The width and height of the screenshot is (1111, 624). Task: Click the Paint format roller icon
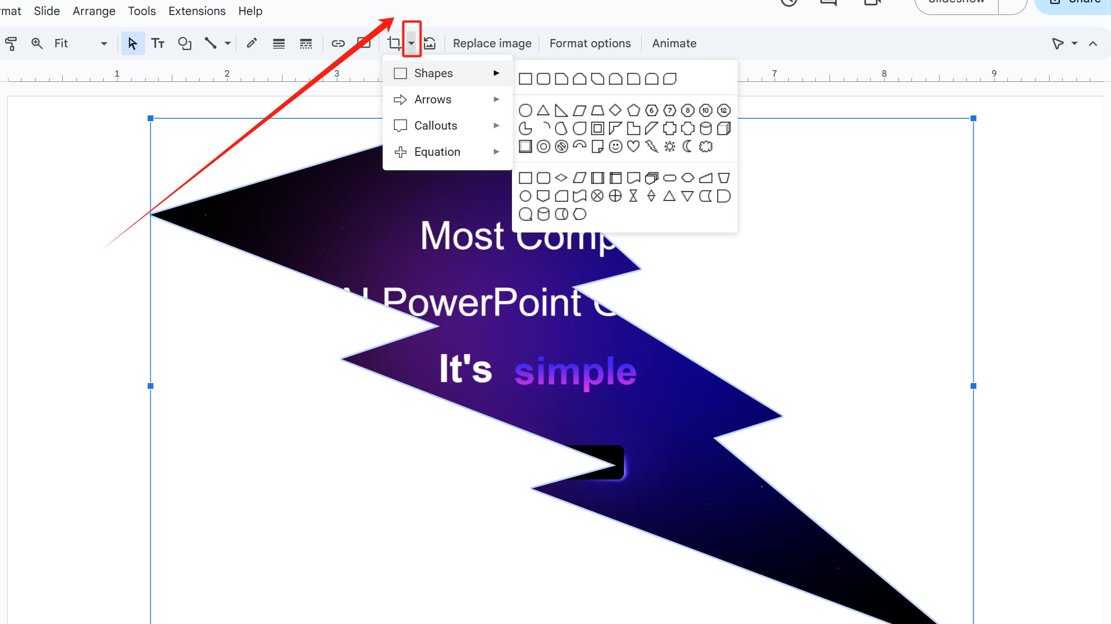coord(11,44)
